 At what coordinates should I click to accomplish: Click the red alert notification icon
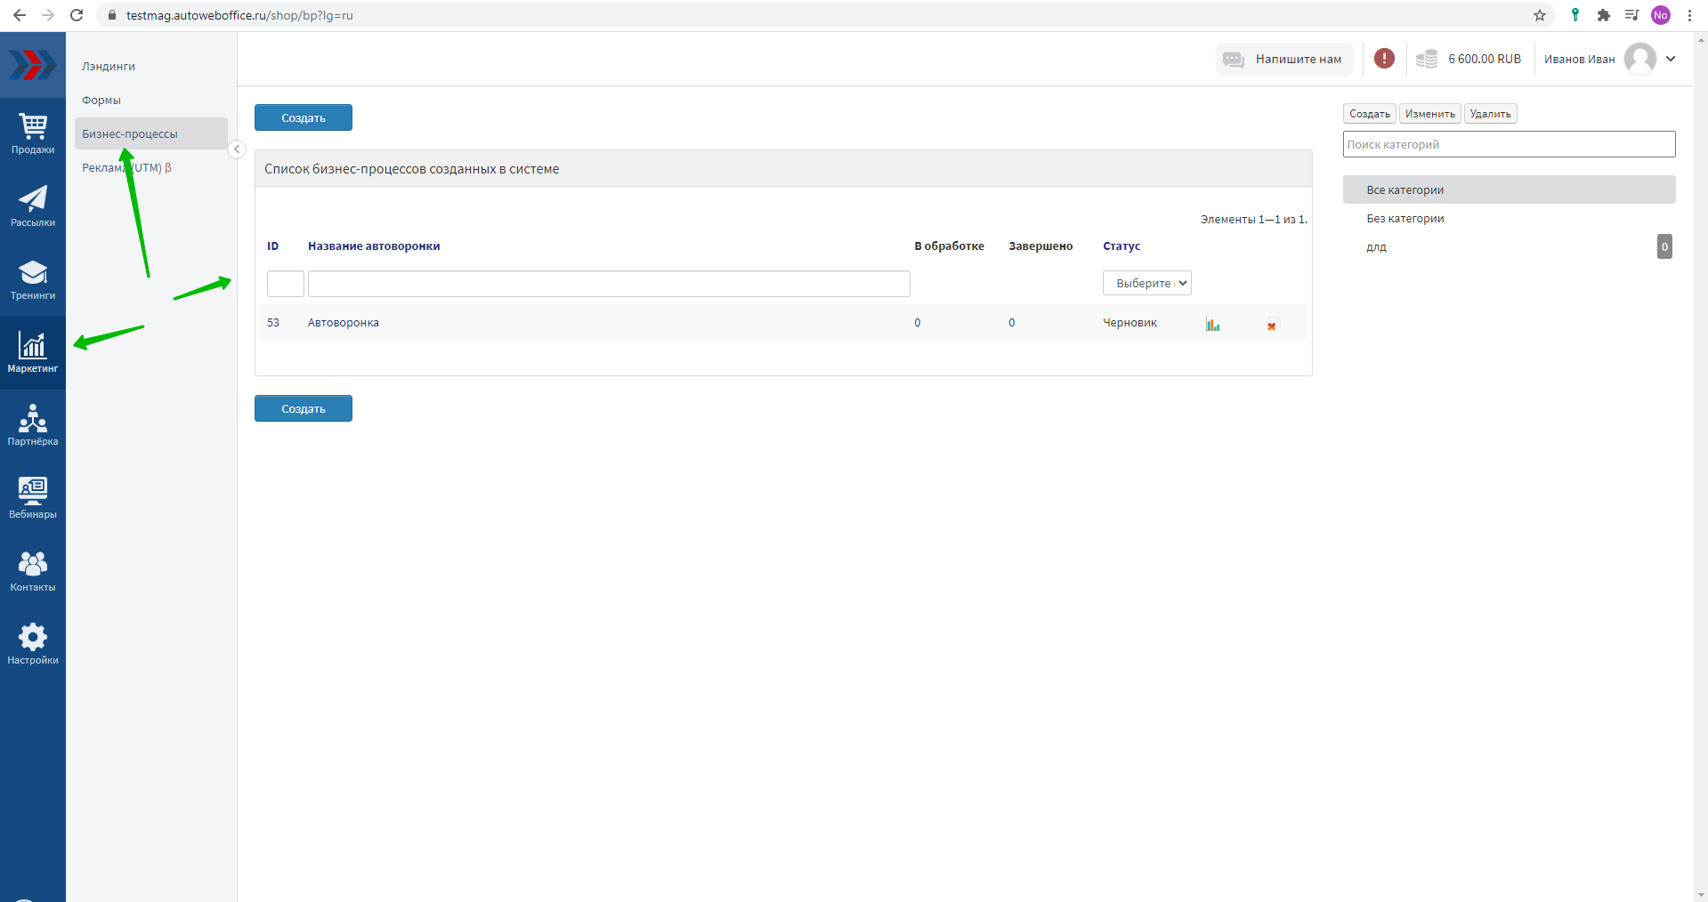point(1384,59)
